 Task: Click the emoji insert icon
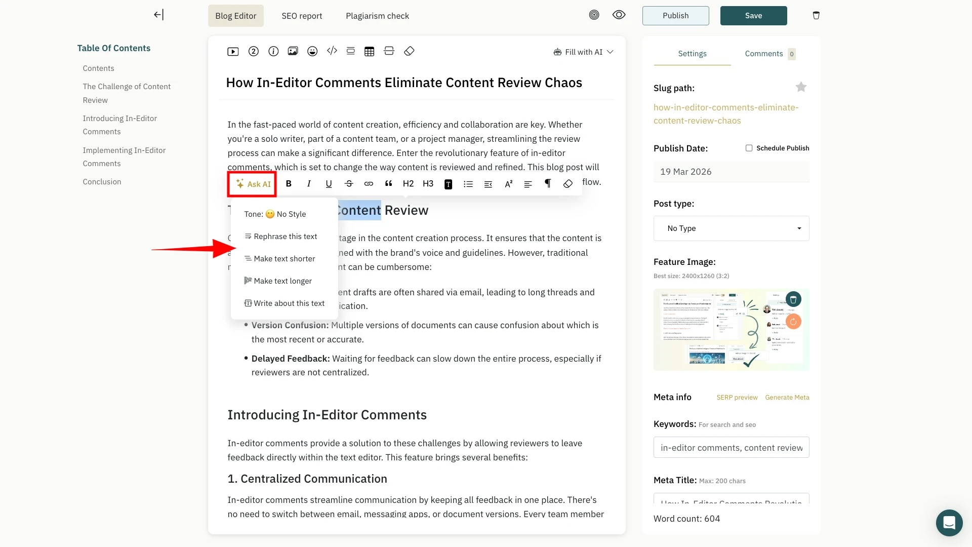pyautogui.click(x=312, y=52)
